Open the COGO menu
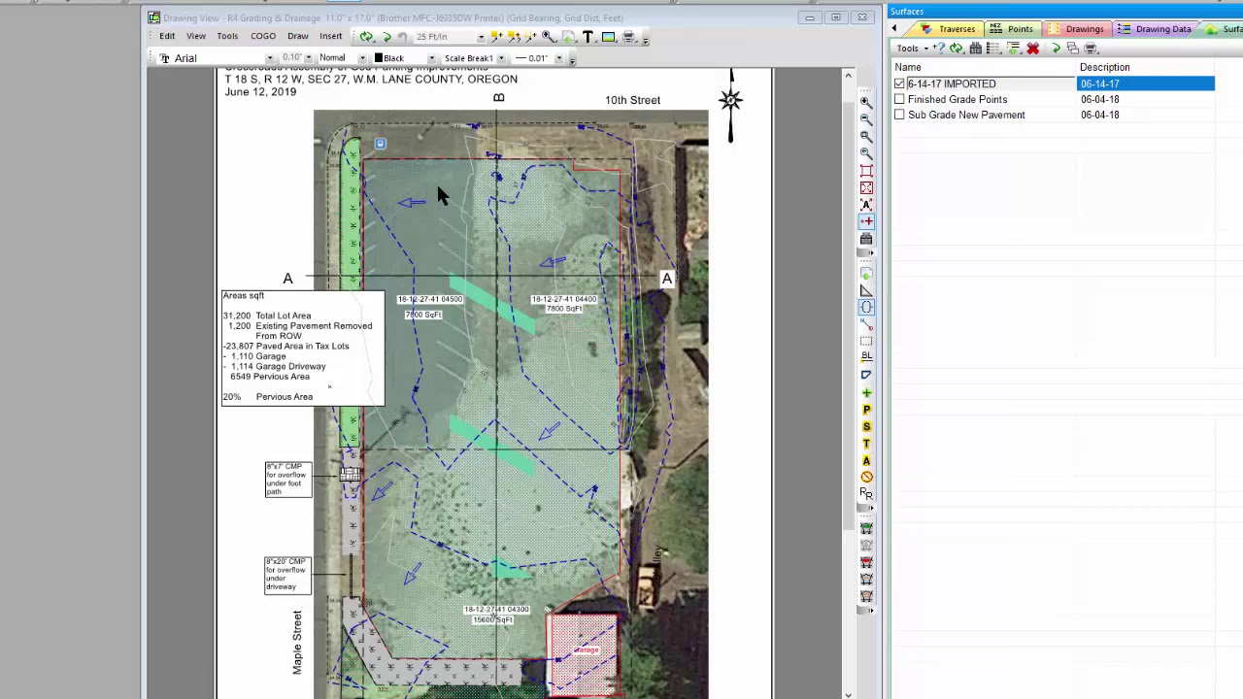 pyautogui.click(x=263, y=36)
